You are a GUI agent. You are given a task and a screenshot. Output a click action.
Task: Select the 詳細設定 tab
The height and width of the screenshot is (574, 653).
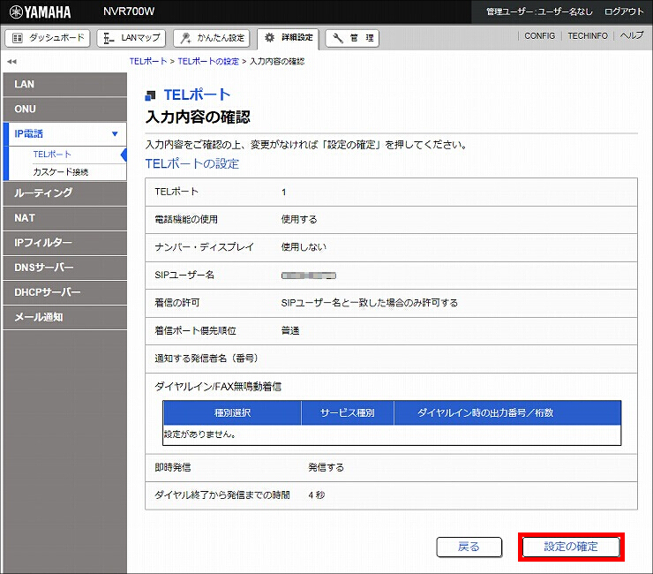(289, 38)
